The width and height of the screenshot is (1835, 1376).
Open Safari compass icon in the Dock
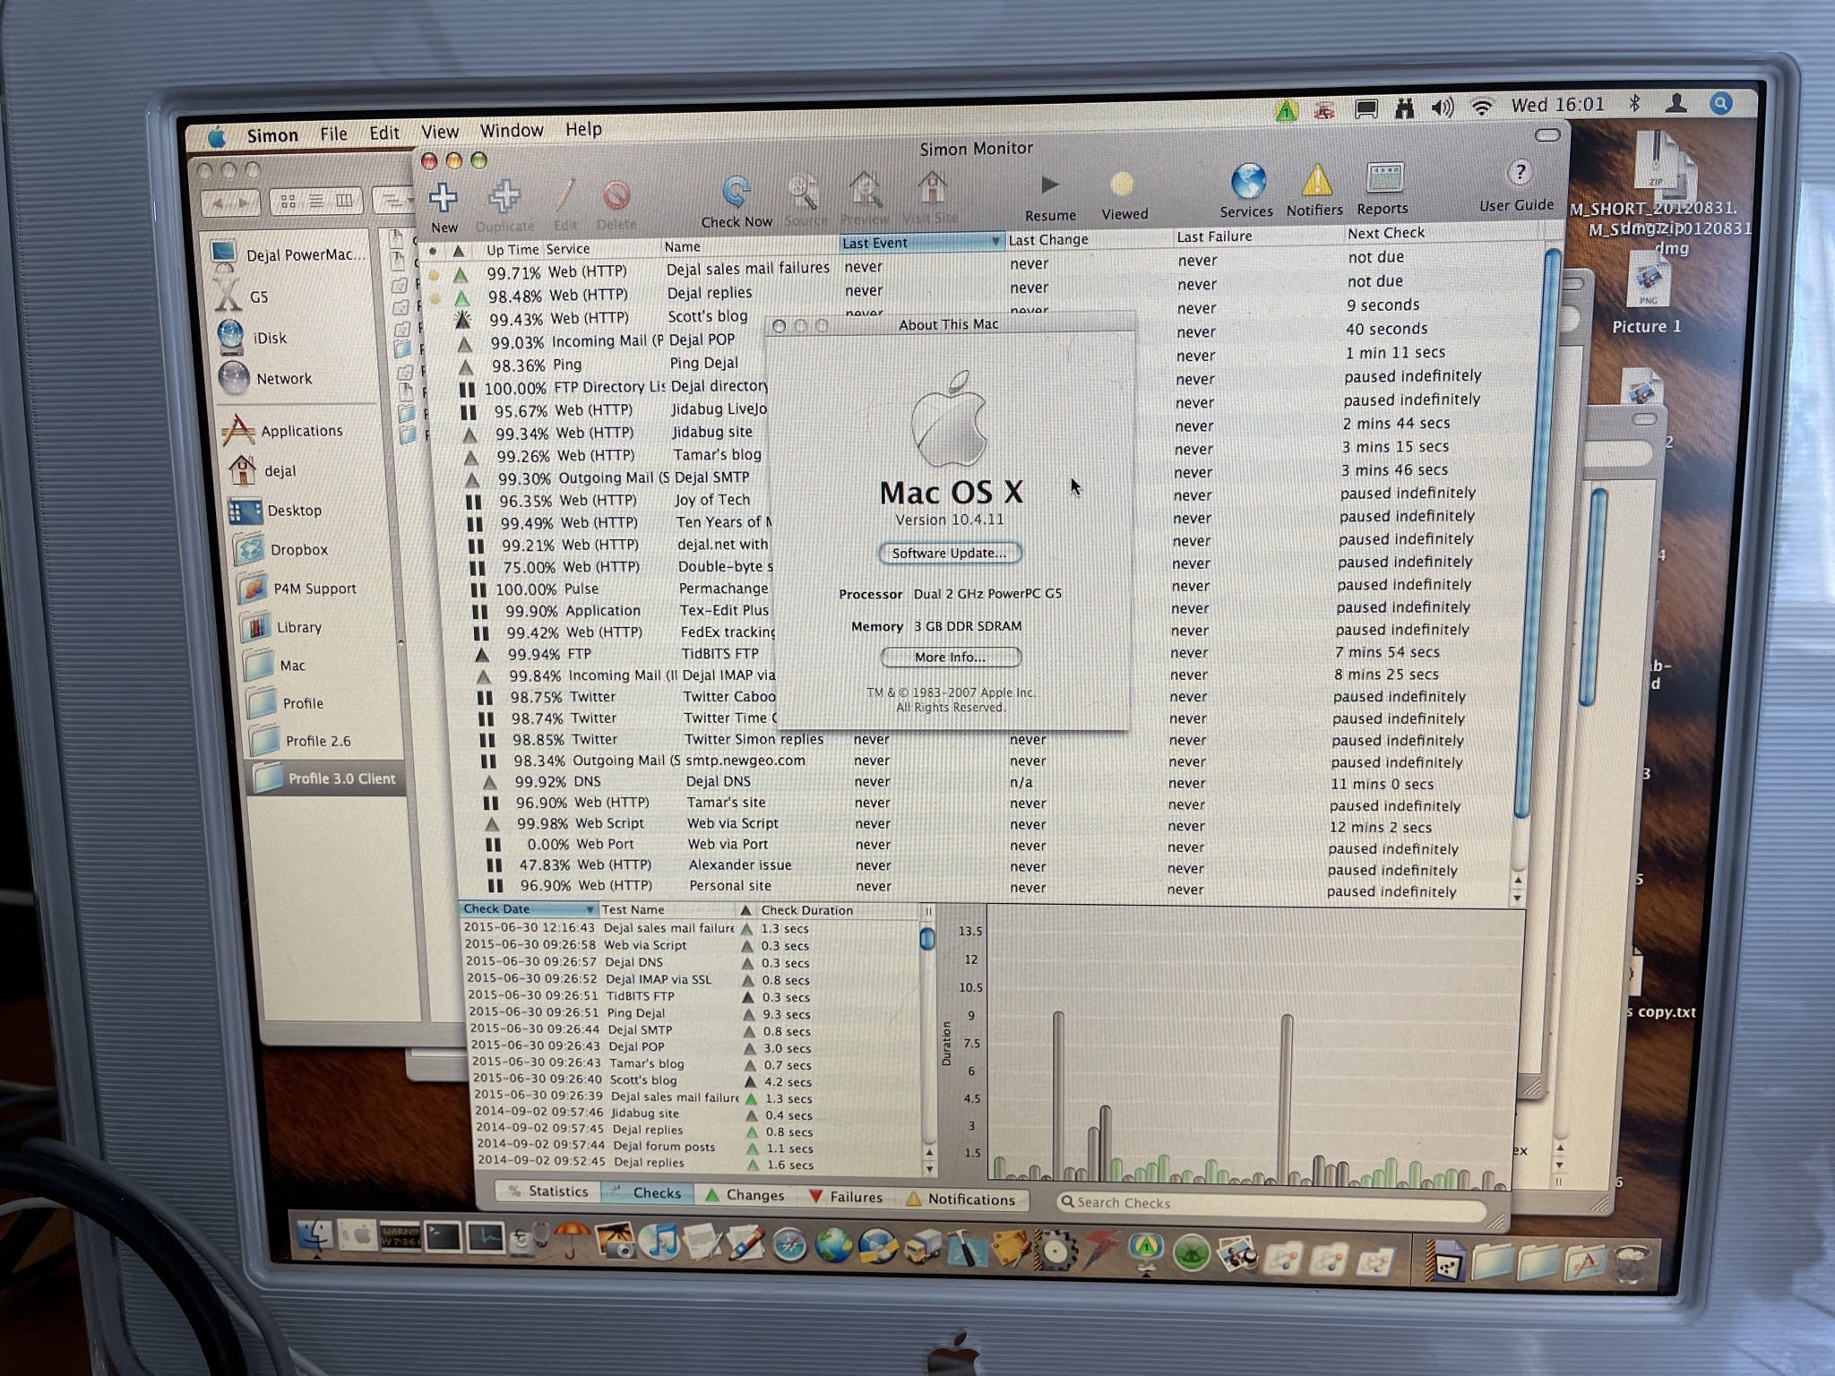point(789,1245)
